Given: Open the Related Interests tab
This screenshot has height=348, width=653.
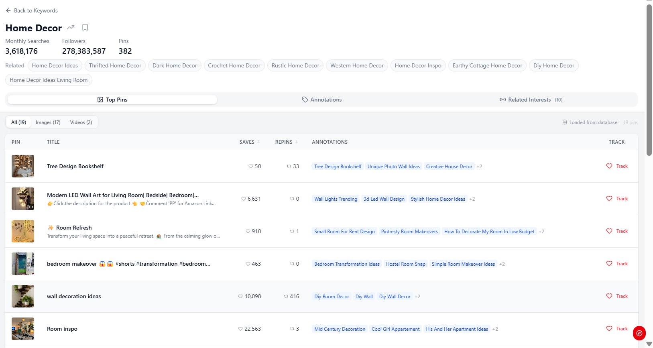Looking at the screenshot, I should click(x=531, y=100).
